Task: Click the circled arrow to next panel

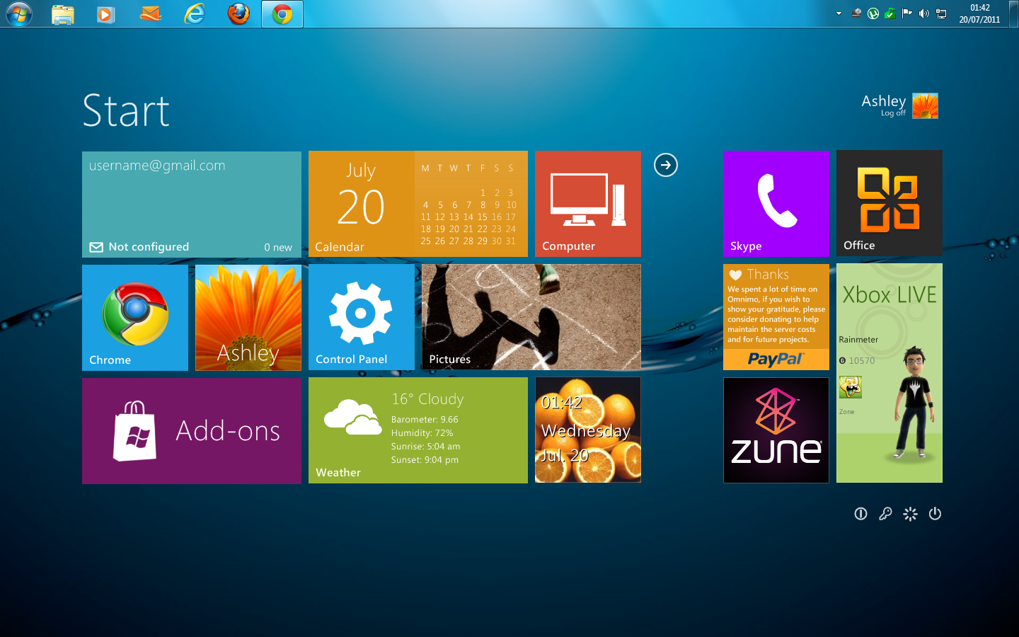Action: [666, 165]
